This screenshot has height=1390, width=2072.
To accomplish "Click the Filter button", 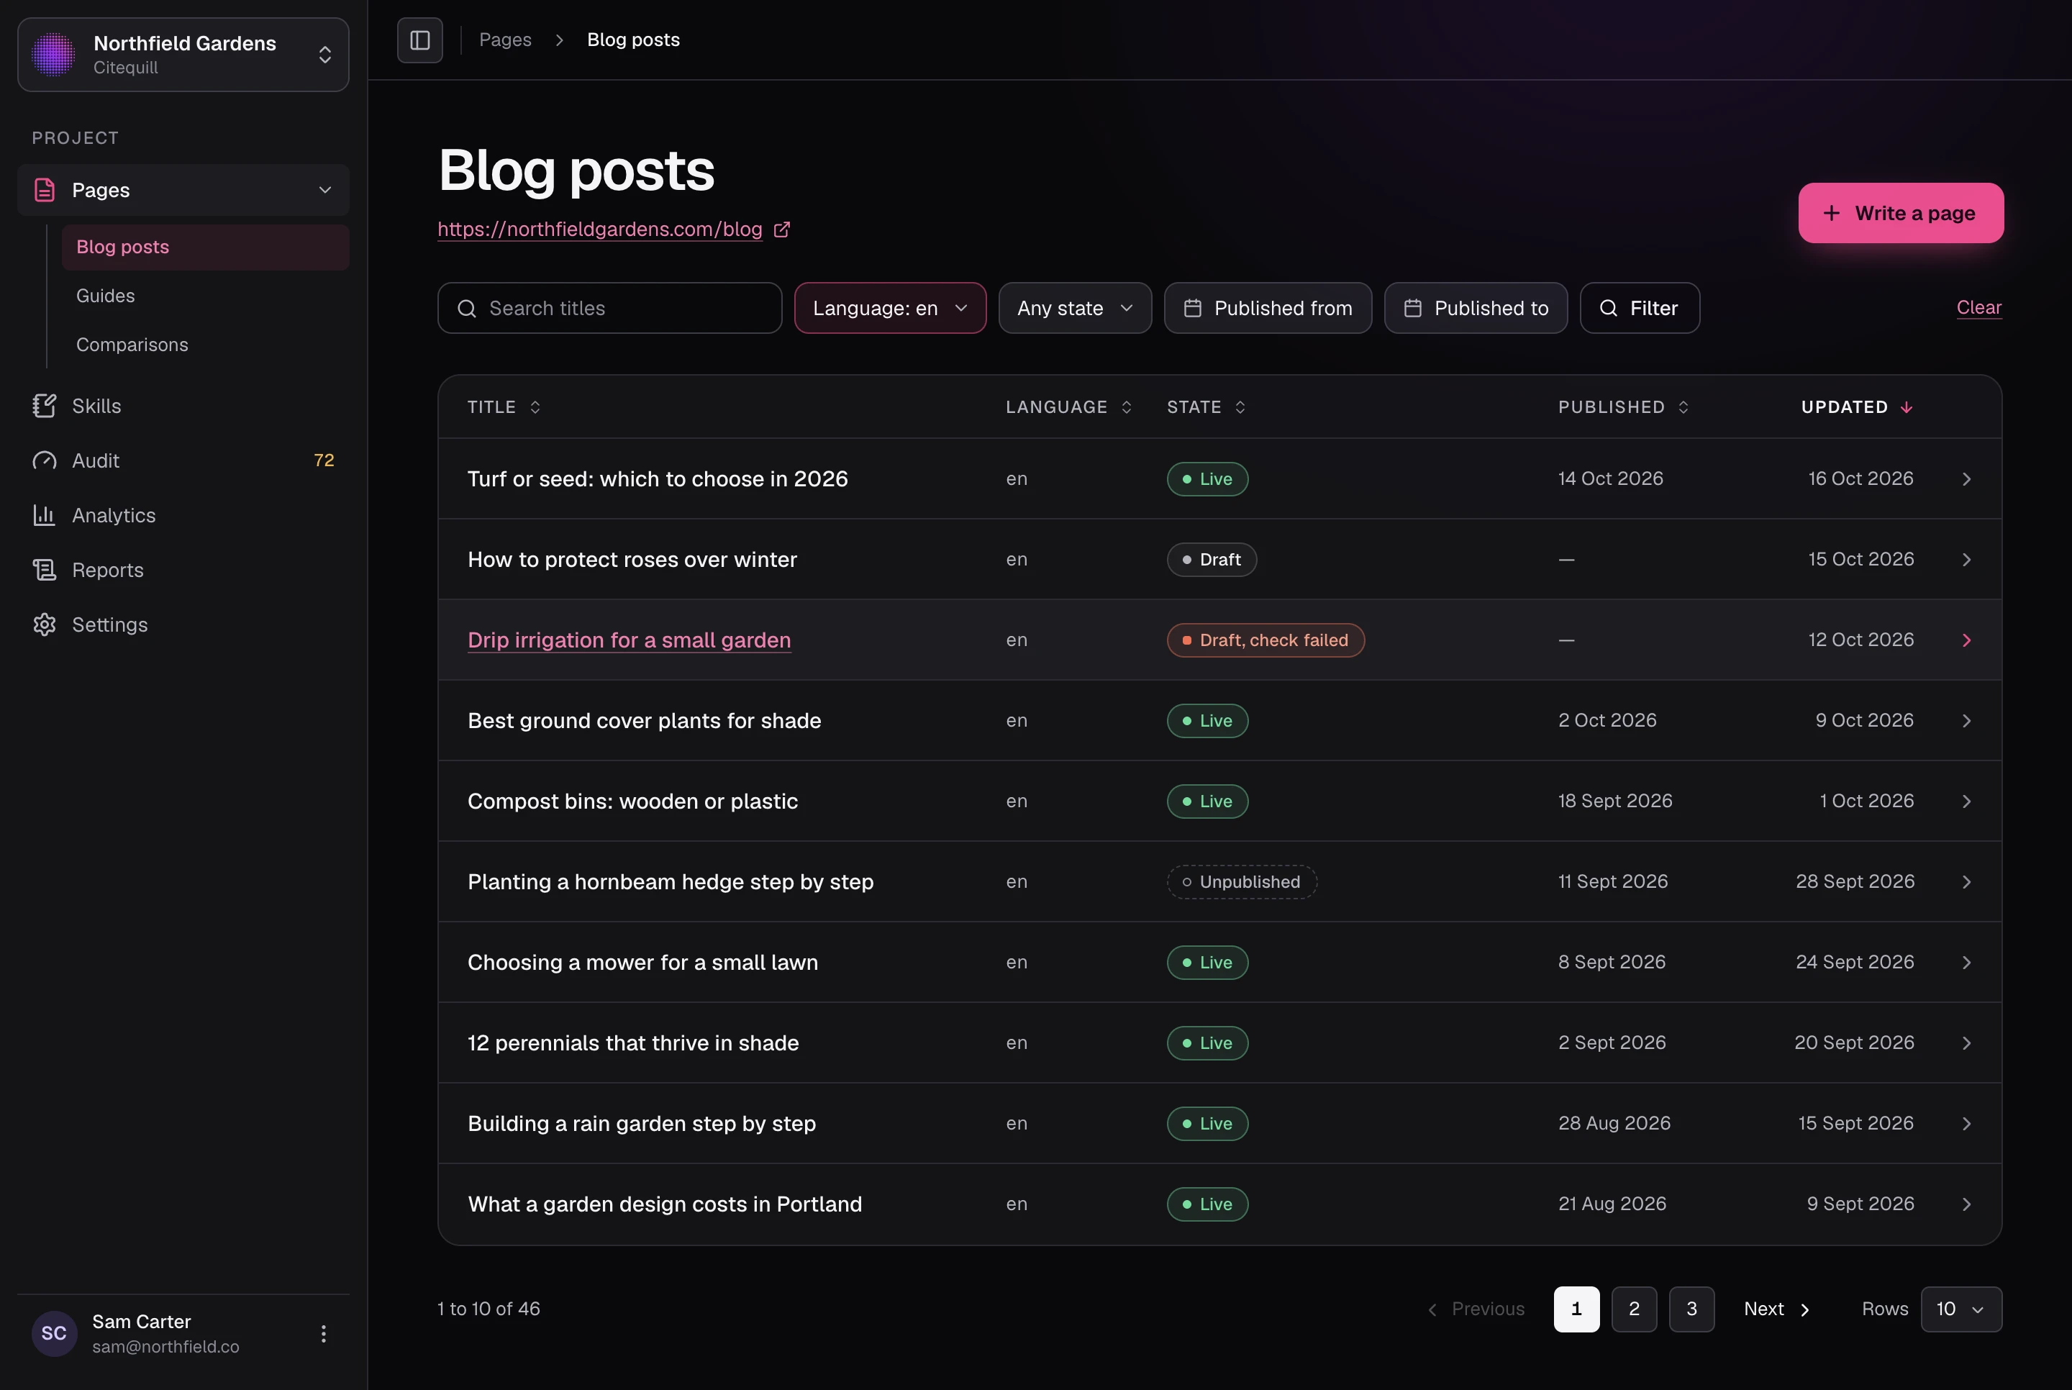I will 1639,309.
